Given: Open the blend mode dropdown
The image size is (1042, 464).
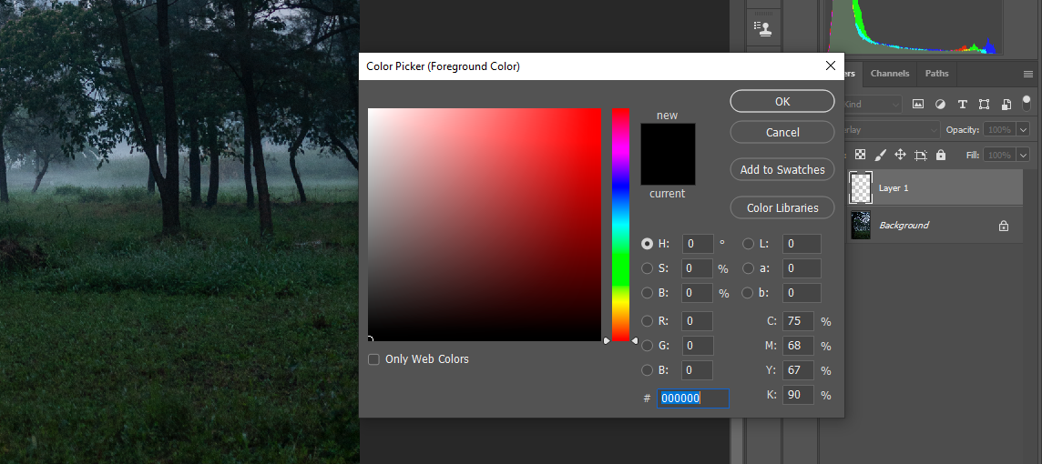Looking at the screenshot, I should [891, 129].
